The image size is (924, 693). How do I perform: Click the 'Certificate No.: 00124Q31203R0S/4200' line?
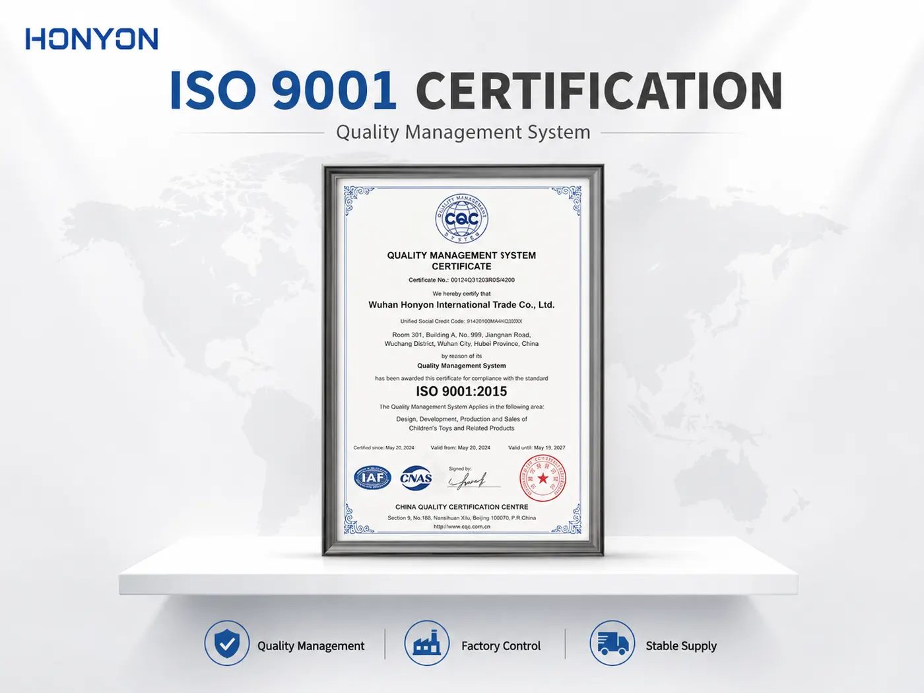461,280
